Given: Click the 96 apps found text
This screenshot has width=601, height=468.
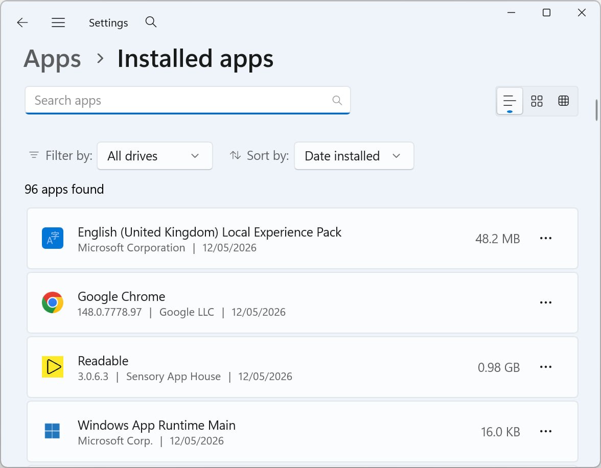Looking at the screenshot, I should (64, 190).
